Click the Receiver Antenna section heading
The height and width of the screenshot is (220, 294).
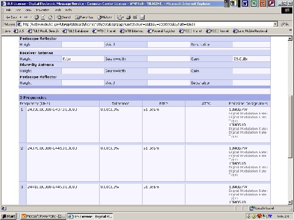pos(36,53)
